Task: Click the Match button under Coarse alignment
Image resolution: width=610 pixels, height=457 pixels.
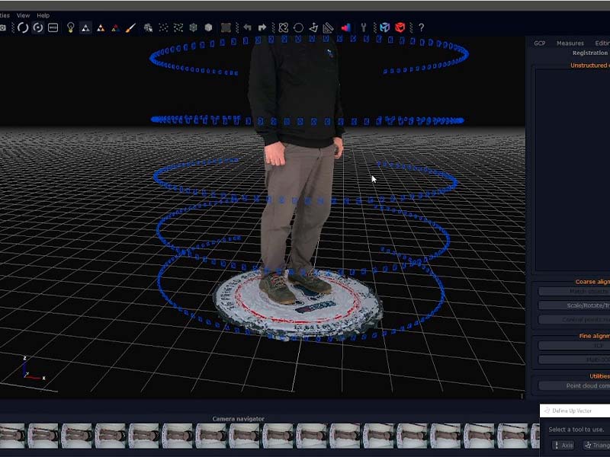Action: (574, 291)
